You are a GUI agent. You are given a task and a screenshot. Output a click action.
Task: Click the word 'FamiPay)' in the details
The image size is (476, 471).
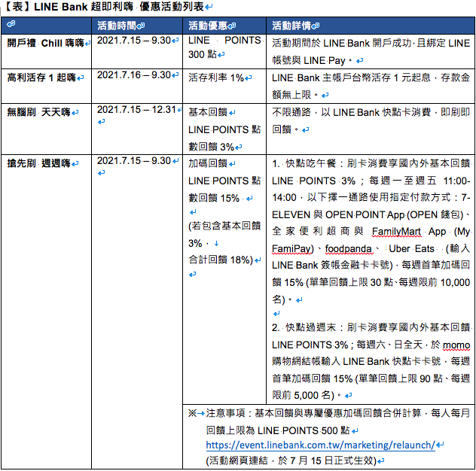click(x=293, y=249)
